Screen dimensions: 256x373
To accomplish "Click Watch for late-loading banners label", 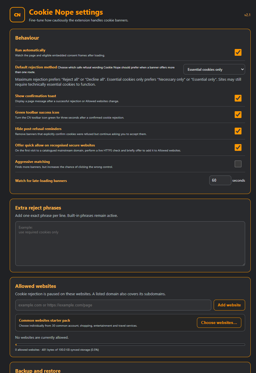I will click(x=41, y=181).
